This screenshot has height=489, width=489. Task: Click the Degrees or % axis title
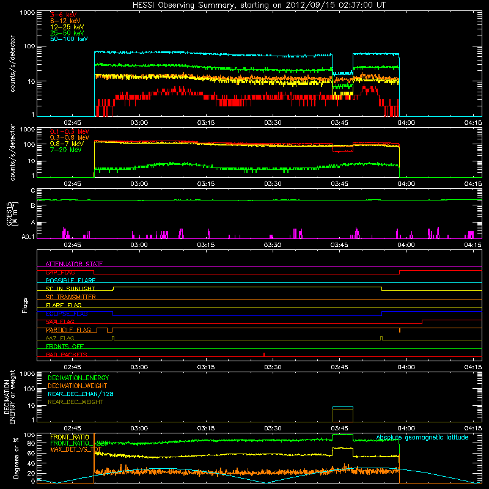point(16,458)
